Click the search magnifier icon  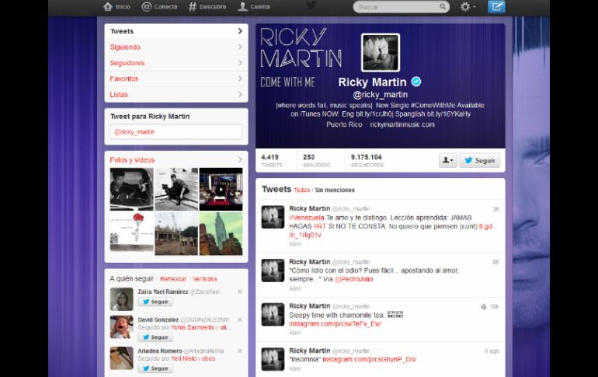441,7
